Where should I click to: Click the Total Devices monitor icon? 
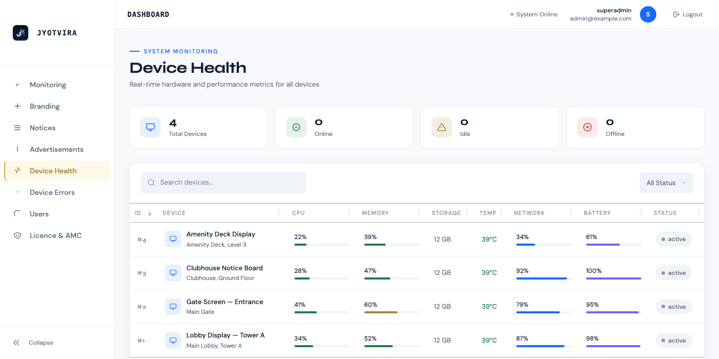pyautogui.click(x=150, y=127)
